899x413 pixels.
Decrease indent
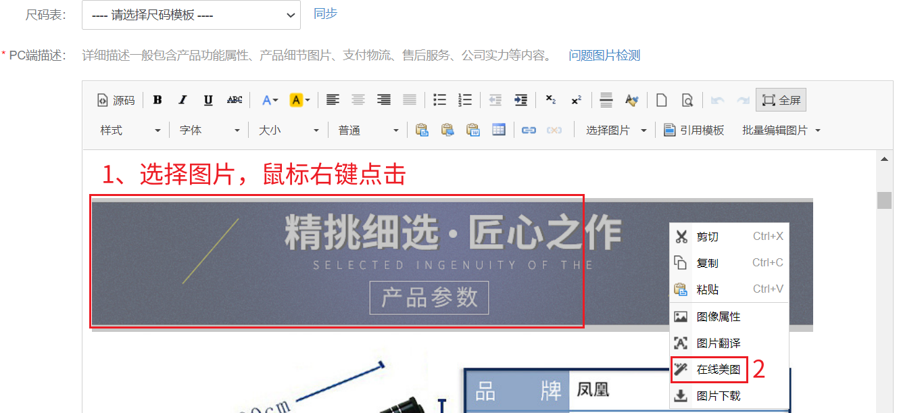495,100
